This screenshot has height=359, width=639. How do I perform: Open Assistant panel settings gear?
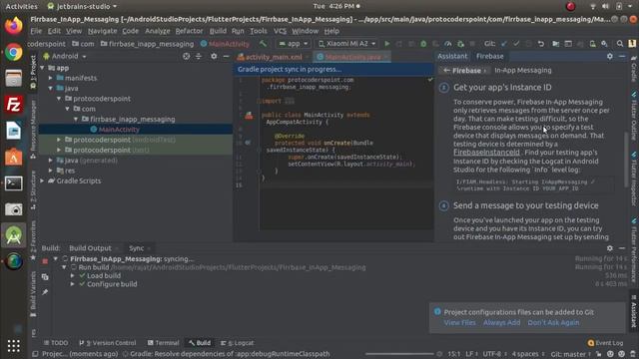610,56
